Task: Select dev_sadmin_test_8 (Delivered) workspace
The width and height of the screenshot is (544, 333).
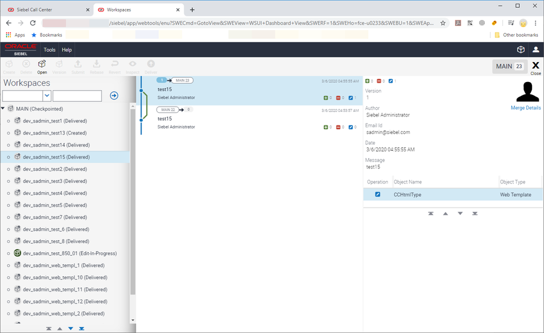Action: point(56,241)
